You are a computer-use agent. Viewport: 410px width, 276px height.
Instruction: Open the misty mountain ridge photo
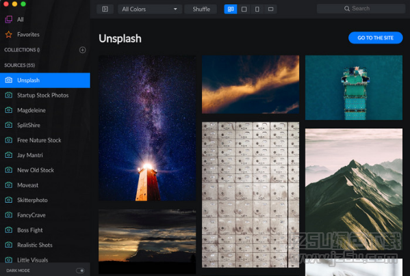pos(354,189)
